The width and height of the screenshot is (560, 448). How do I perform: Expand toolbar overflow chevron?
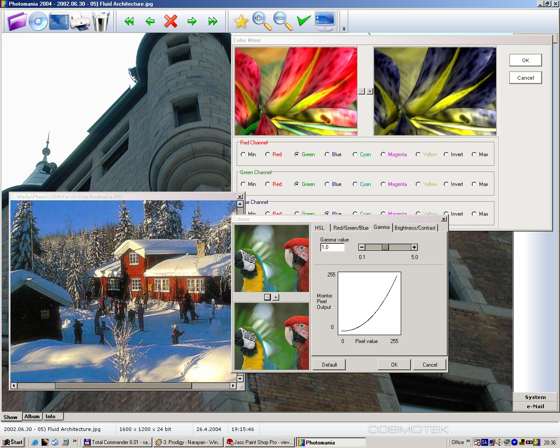(x=344, y=28)
